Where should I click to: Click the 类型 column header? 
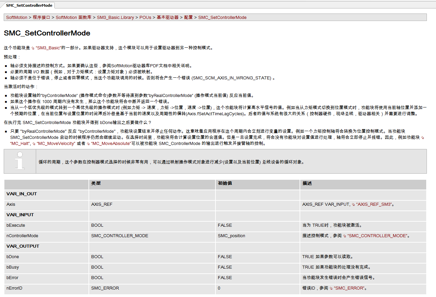96,183
